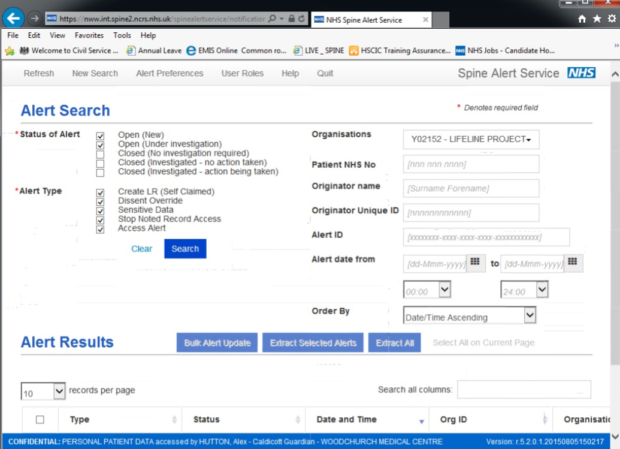Click the blue Search button
The width and height of the screenshot is (620, 449).
(x=185, y=249)
